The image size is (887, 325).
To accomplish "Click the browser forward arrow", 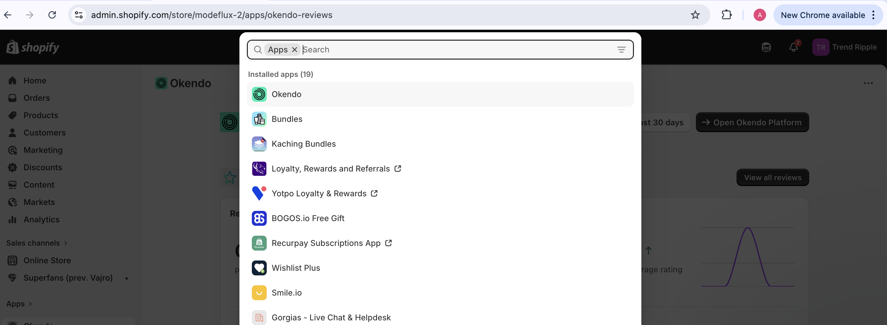I will point(29,15).
